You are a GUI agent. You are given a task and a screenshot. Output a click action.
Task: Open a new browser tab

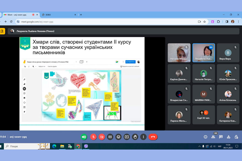point(81,15)
